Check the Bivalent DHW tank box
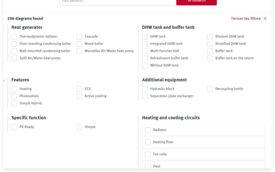This screenshot has height=172, width=275. 210,37
